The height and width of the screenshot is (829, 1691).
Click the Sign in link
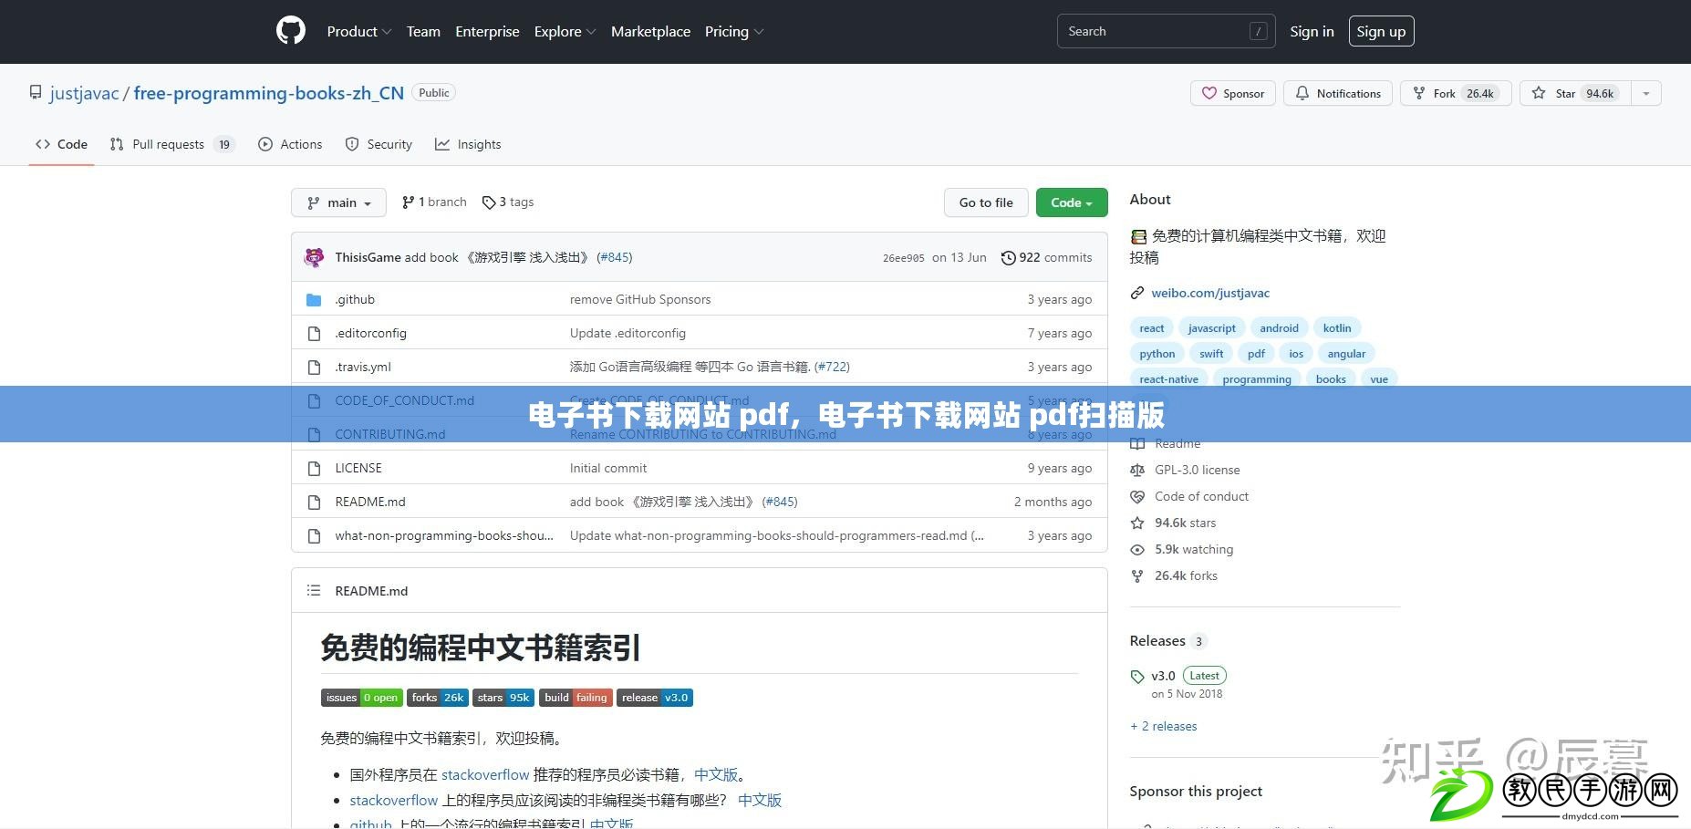click(1312, 31)
